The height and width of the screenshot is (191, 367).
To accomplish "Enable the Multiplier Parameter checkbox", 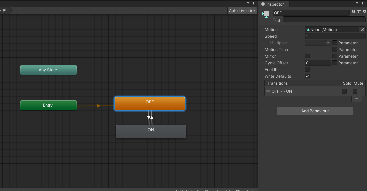I will click(x=335, y=43).
